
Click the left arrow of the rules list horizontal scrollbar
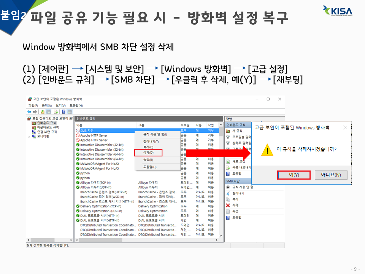pyautogui.click(x=77, y=240)
